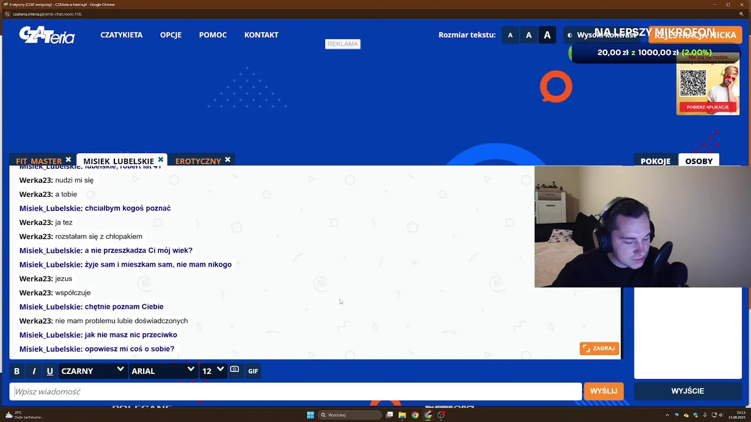Click message 'rozstałam się z chłopakiem'
Image resolution: width=751 pixels, height=422 pixels.
pos(99,236)
